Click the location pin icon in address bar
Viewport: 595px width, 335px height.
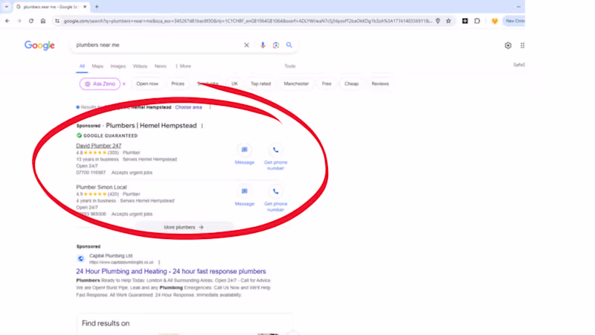point(438,21)
